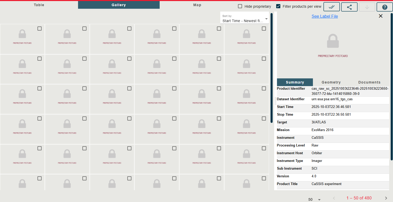Click the Start Time value 2025-10-03T22:36:46.581
Image resolution: width=393 pixels, height=202 pixels.
tap(331, 107)
